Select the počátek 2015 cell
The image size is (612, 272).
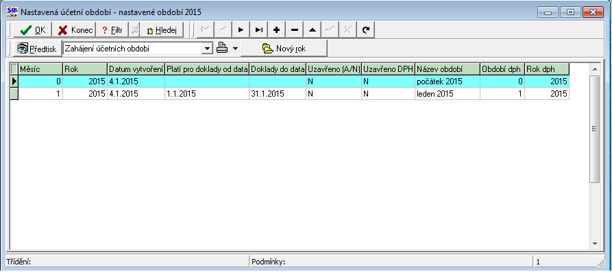tap(448, 82)
